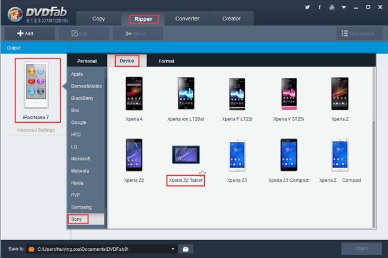
Task: Click the DVDFab monkey logo
Action: [14, 14]
